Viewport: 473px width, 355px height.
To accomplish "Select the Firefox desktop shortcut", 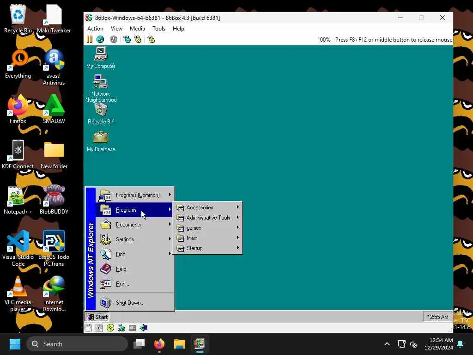I will (18, 109).
